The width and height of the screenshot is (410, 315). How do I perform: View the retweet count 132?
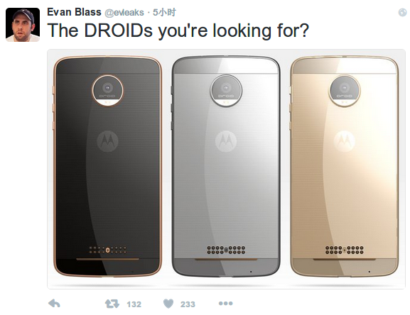[134, 304]
